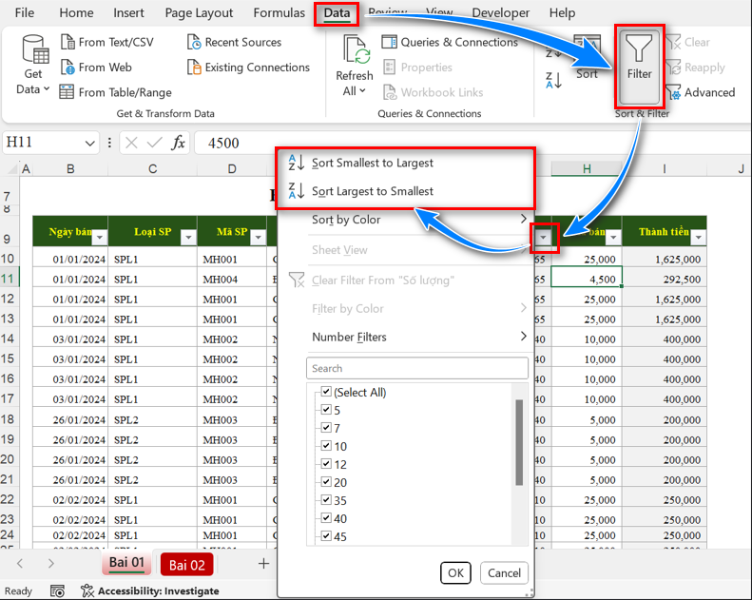
Task: Confirm the filter with OK button
Action: click(x=455, y=572)
